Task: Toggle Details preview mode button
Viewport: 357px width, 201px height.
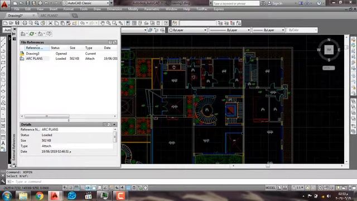Action: (109, 124)
